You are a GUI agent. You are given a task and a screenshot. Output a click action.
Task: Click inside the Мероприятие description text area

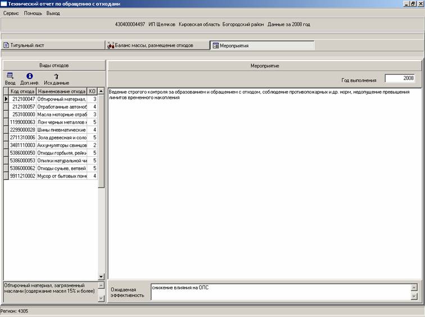click(264, 185)
